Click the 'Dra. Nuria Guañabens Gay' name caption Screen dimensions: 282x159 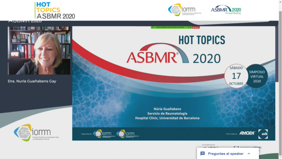pyautogui.click(x=32, y=81)
